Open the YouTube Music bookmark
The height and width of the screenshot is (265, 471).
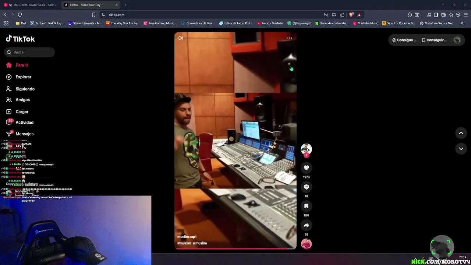(x=365, y=23)
